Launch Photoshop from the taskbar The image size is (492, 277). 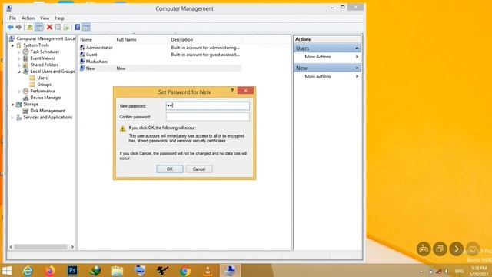point(72,271)
